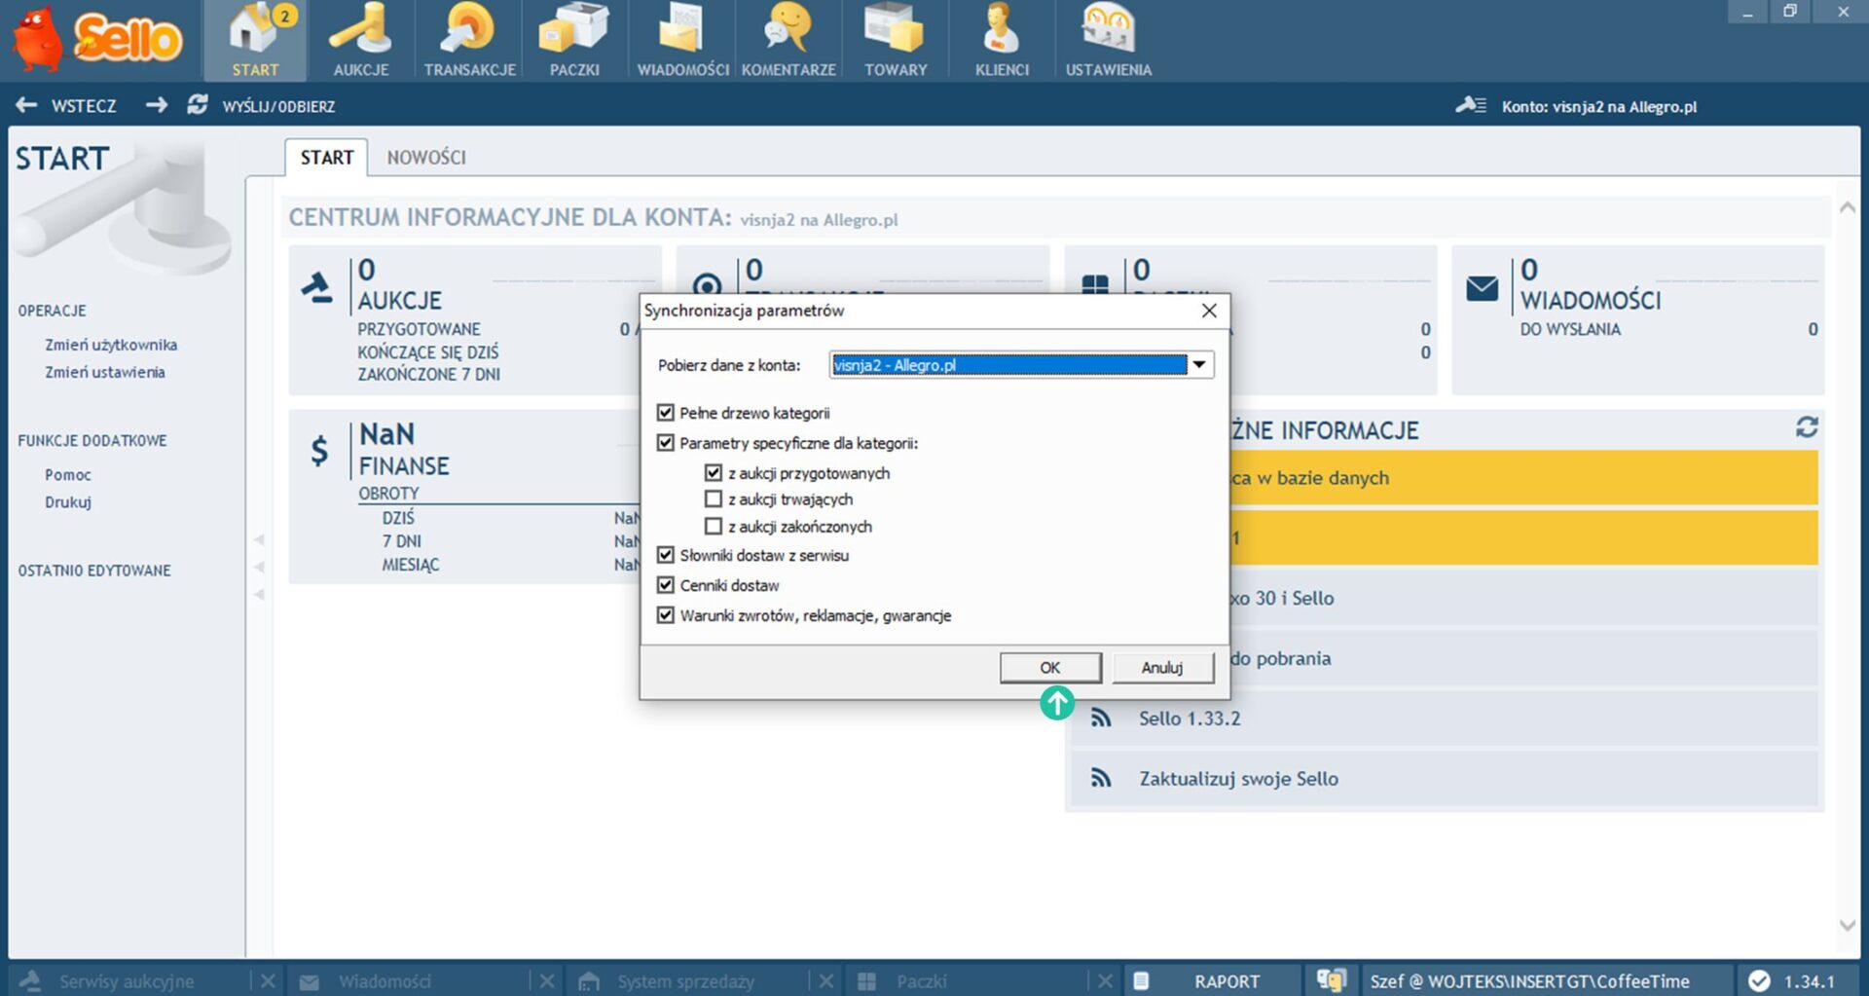Click the Sello logo
This screenshot has height=996, width=1869.
97,39
